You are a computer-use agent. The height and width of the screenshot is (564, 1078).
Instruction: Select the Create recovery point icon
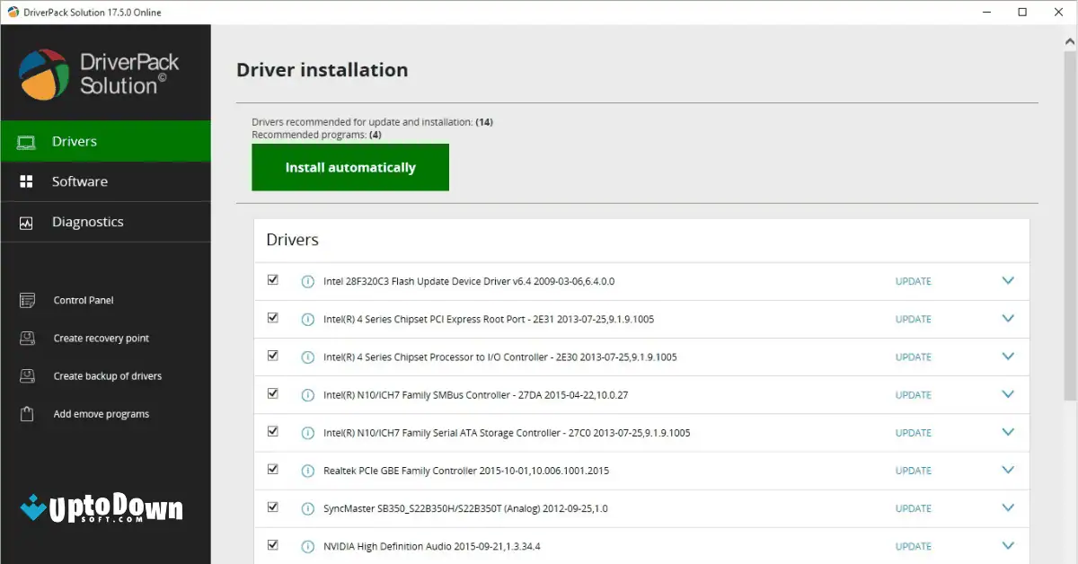pos(26,338)
